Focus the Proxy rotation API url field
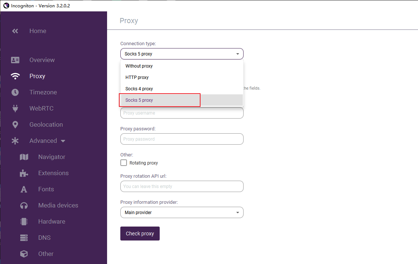Image resolution: width=418 pixels, height=264 pixels. coord(182,187)
